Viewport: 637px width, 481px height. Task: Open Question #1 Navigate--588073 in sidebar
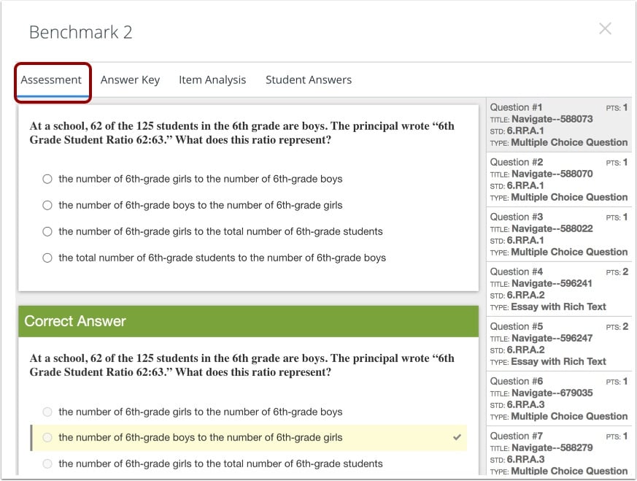coord(559,124)
